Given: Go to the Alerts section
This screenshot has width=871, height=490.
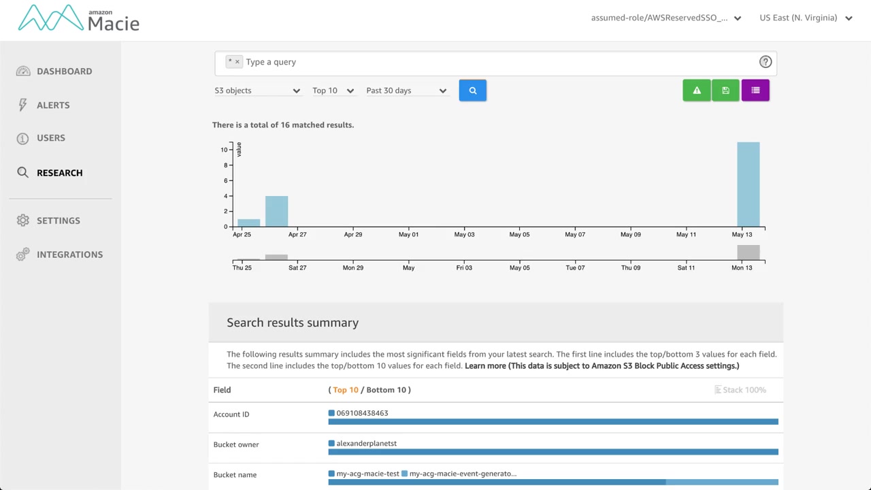Looking at the screenshot, I should tap(53, 105).
